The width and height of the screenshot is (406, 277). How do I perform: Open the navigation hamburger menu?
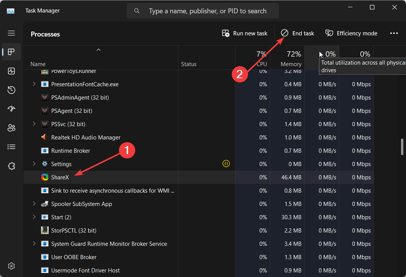tap(11, 33)
